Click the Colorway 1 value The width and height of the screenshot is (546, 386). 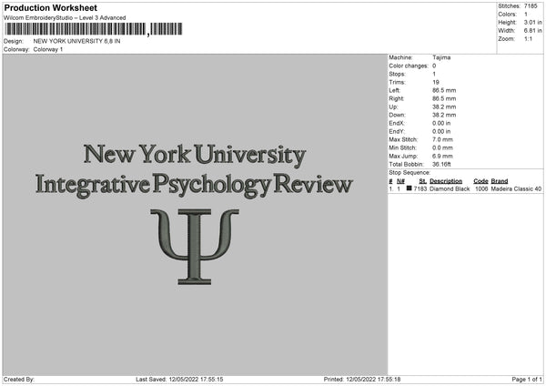tap(48, 49)
